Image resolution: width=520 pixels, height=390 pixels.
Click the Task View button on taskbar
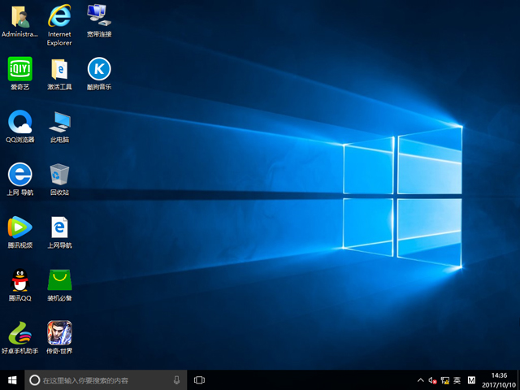tap(199, 379)
